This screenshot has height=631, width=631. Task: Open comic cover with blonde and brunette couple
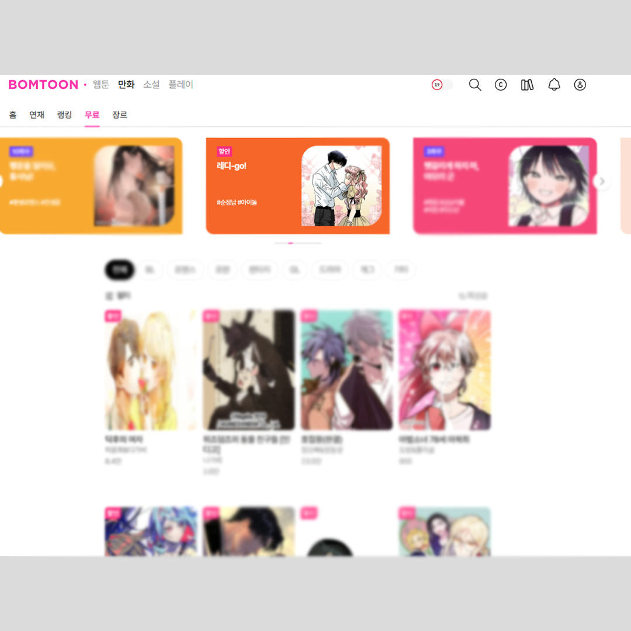click(x=151, y=370)
